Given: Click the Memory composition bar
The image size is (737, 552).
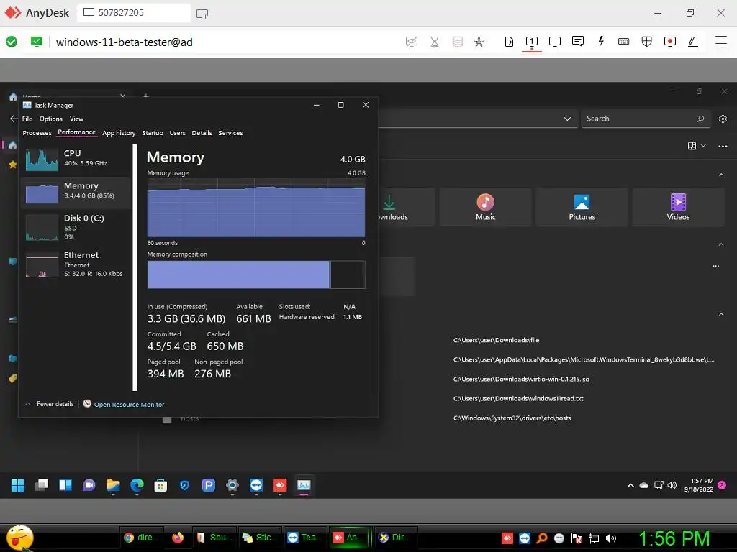Looking at the screenshot, I should (256, 275).
